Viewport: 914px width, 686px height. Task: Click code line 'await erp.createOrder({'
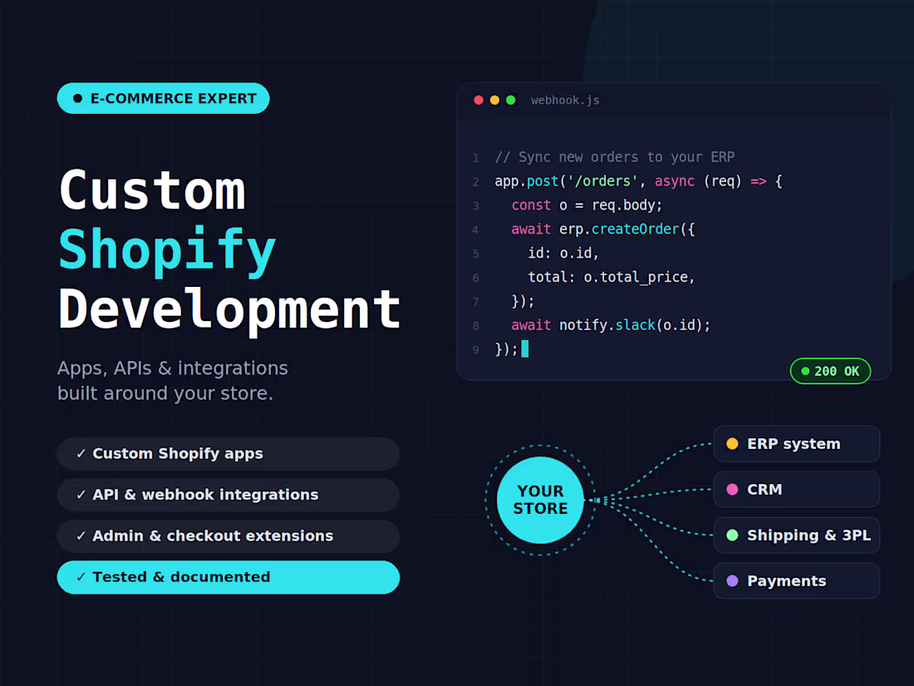tap(602, 229)
